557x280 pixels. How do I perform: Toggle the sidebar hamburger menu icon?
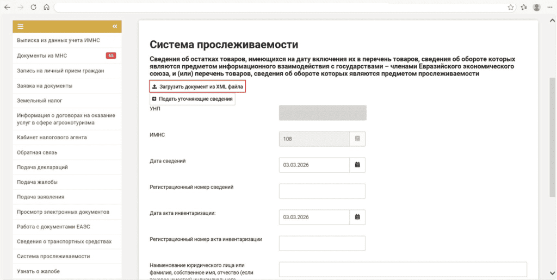point(20,26)
